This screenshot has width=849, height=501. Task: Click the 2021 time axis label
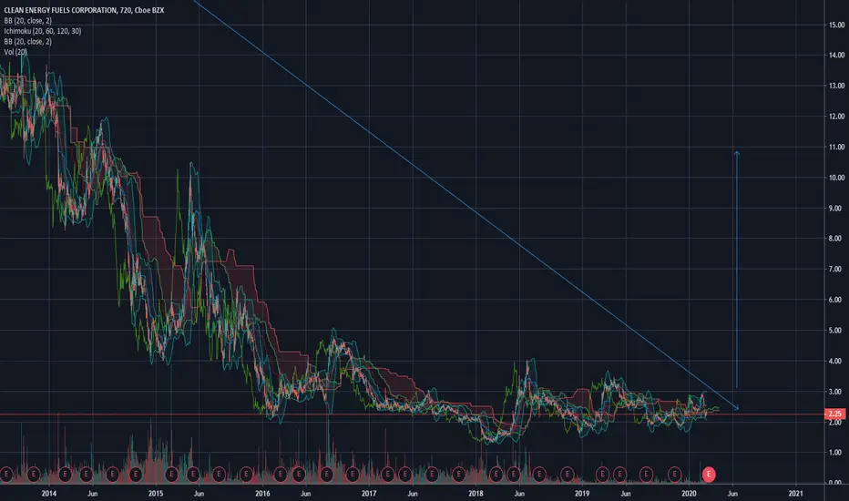coord(795,494)
